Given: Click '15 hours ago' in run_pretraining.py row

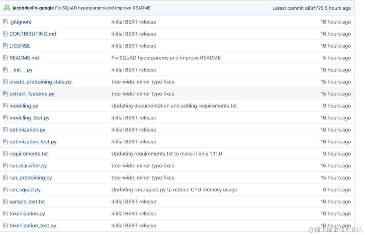Looking at the screenshot, I should click(336, 178).
